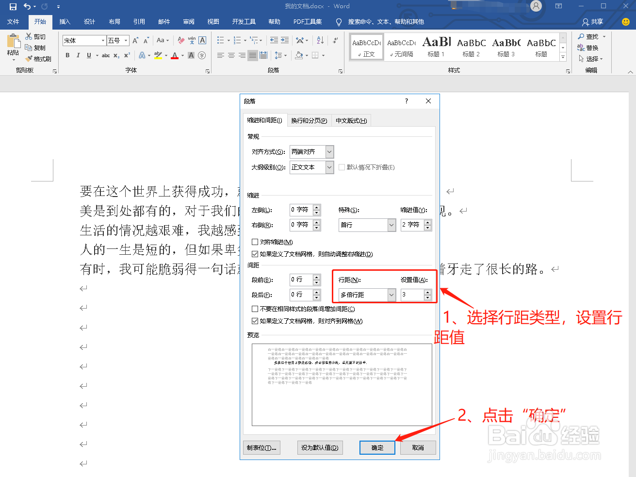Open the 特殊 special indent dropdown

[x=391, y=225]
